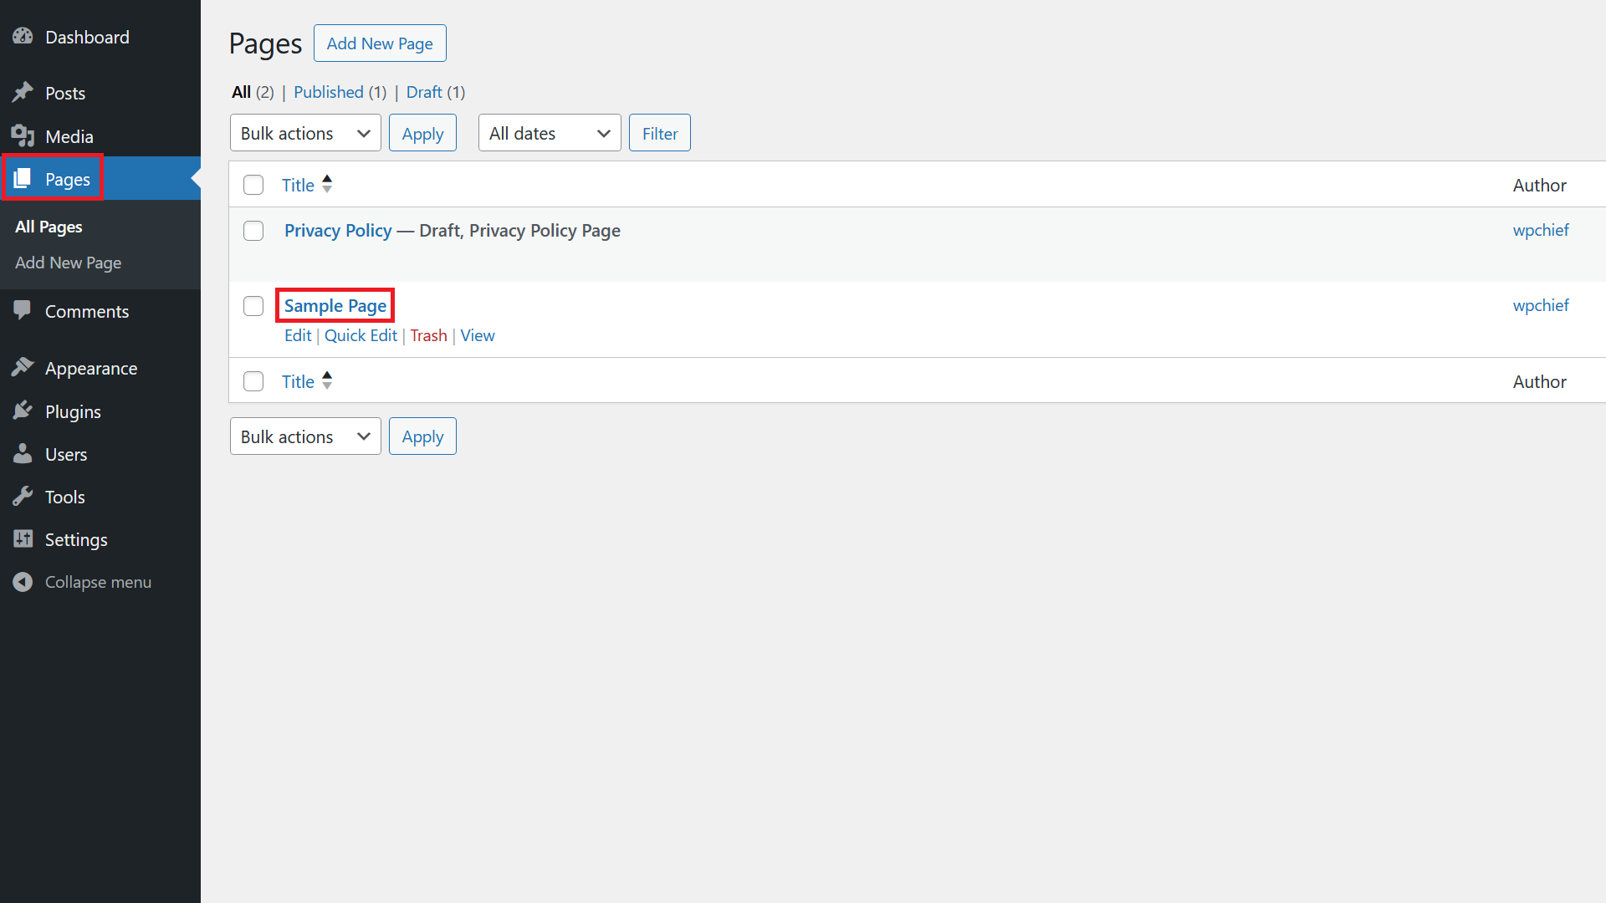This screenshot has width=1606, height=903.
Task: Open the top Bulk actions dropdown
Action: (305, 133)
